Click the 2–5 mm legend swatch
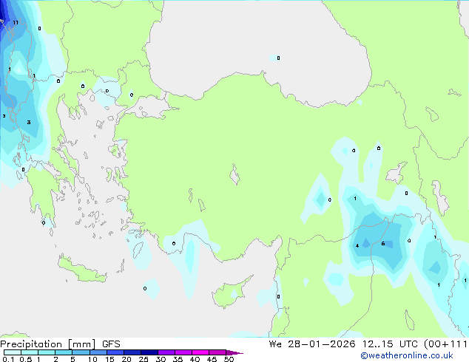The image size is (469, 362). coord(64,352)
